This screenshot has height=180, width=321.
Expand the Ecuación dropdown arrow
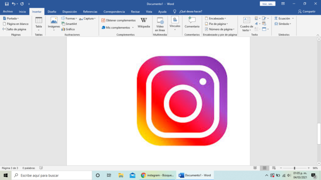coord(293,18)
